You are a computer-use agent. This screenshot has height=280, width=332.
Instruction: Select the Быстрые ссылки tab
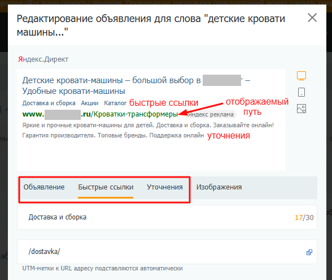click(x=106, y=188)
